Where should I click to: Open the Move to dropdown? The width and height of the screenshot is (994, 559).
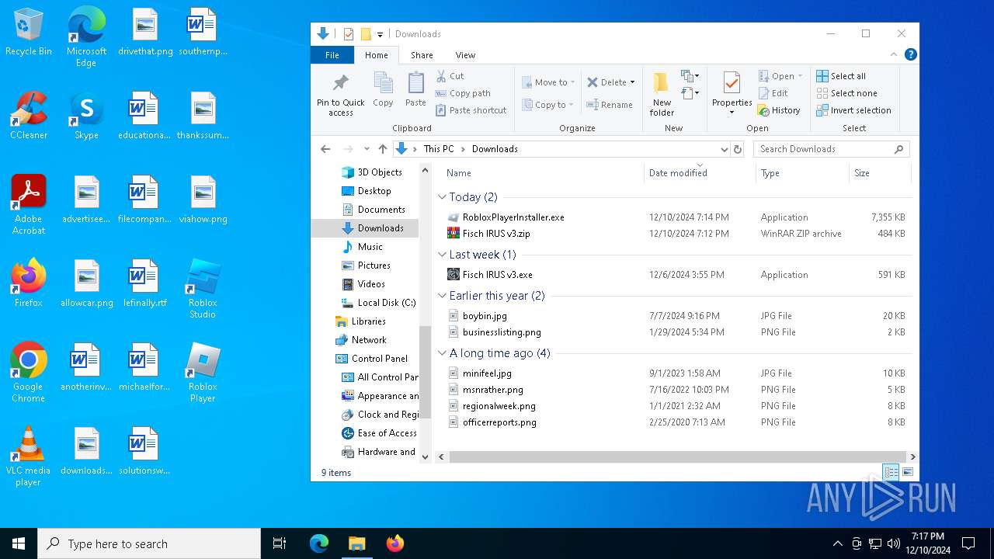coord(548,82)
